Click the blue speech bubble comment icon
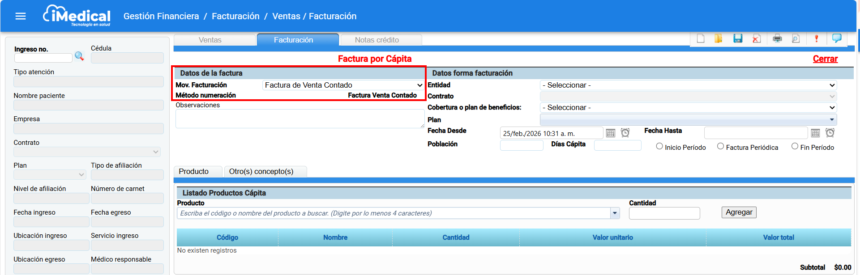 click(x=836, y=38)
